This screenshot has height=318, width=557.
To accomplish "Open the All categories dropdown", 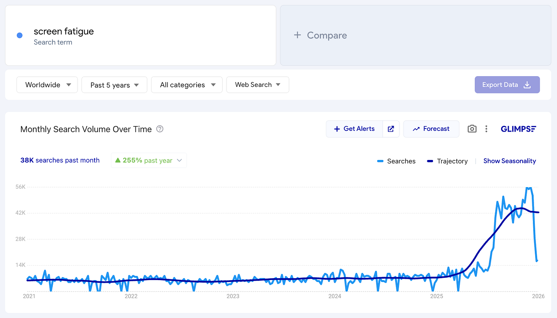I will click(x=187, y=85).
